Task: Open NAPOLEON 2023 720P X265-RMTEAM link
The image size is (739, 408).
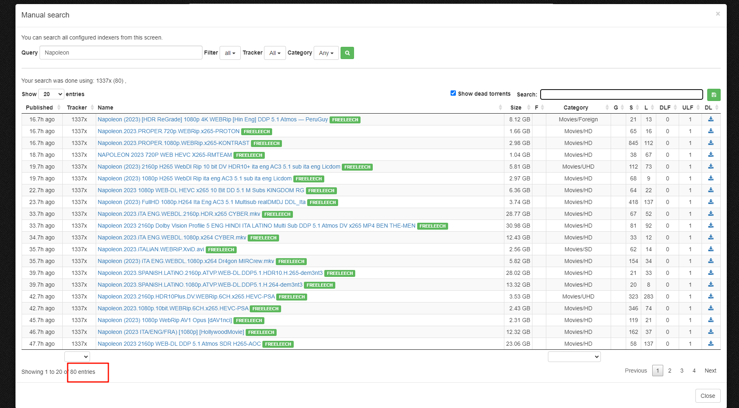Action: click(x=165, y=155)
